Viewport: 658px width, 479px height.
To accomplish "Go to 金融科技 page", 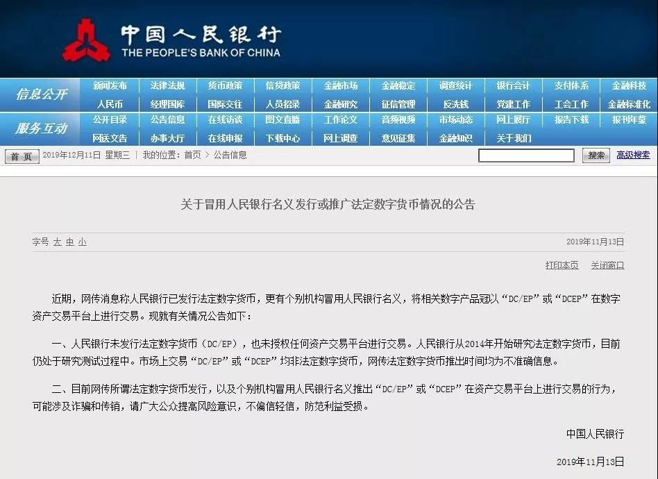I will click(x=629, y=85).
